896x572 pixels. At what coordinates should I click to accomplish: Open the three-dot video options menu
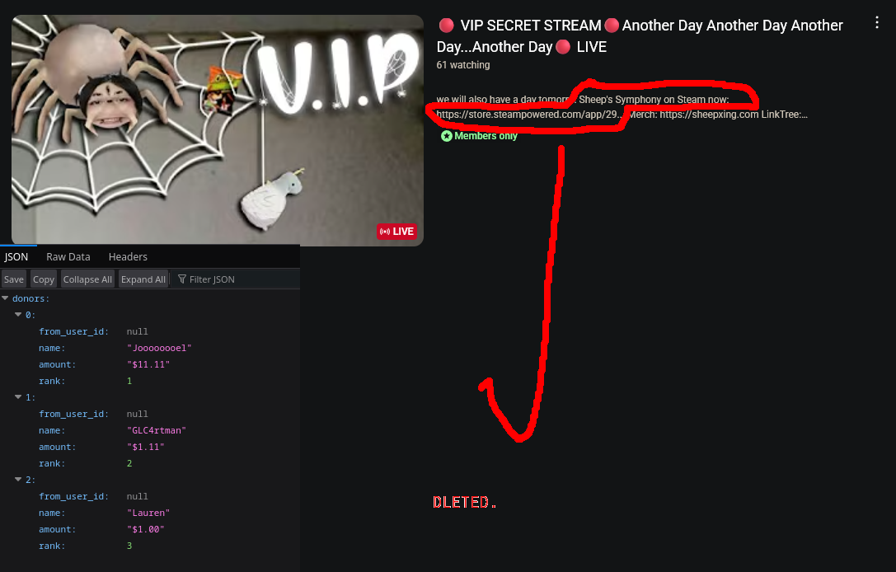pyautogui.click(x=876, y=22)
